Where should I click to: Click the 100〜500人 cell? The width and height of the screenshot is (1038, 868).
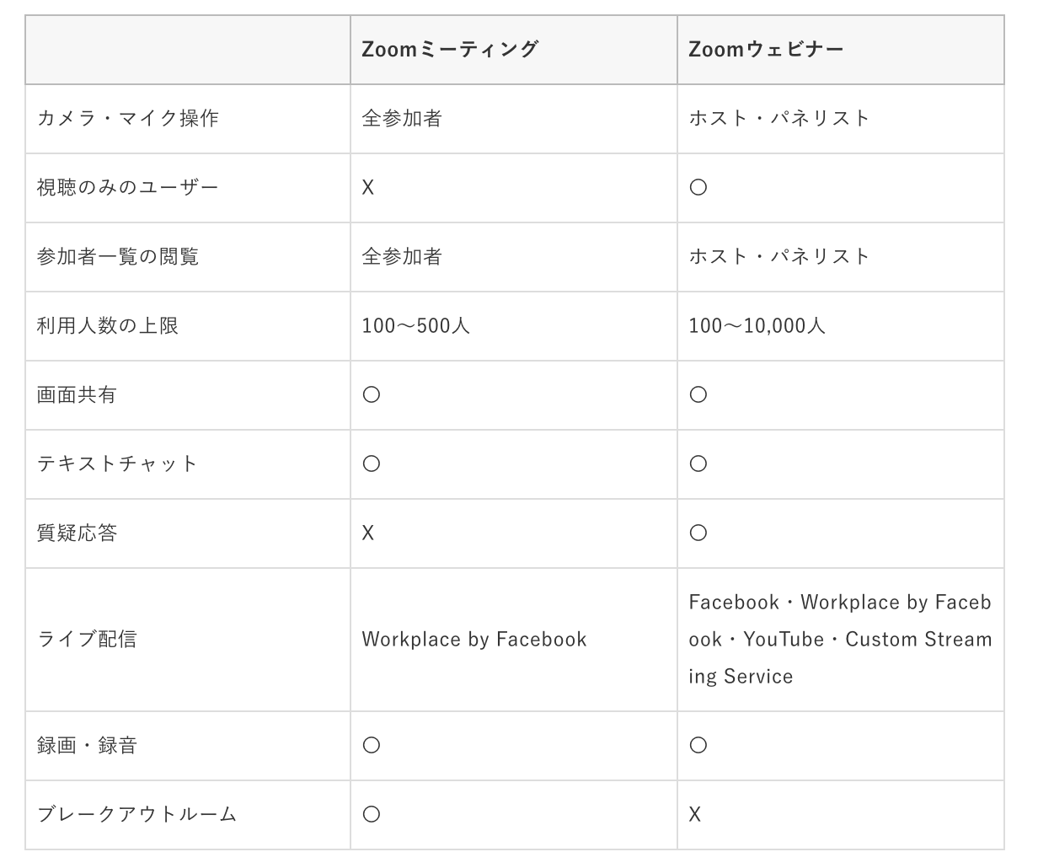click(415, 326)
